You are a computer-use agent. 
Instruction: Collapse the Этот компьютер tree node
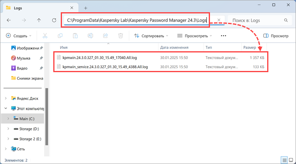pos(6,108)
